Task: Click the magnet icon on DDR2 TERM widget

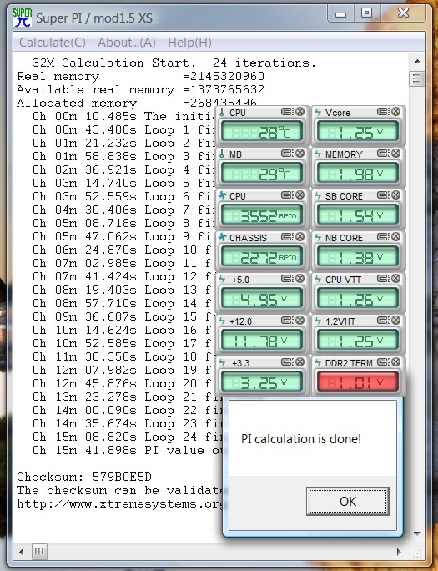Action: [x=384, y=362]
